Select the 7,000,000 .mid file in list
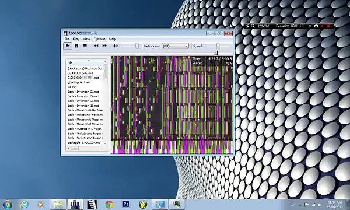 click(x=83, y=78)
